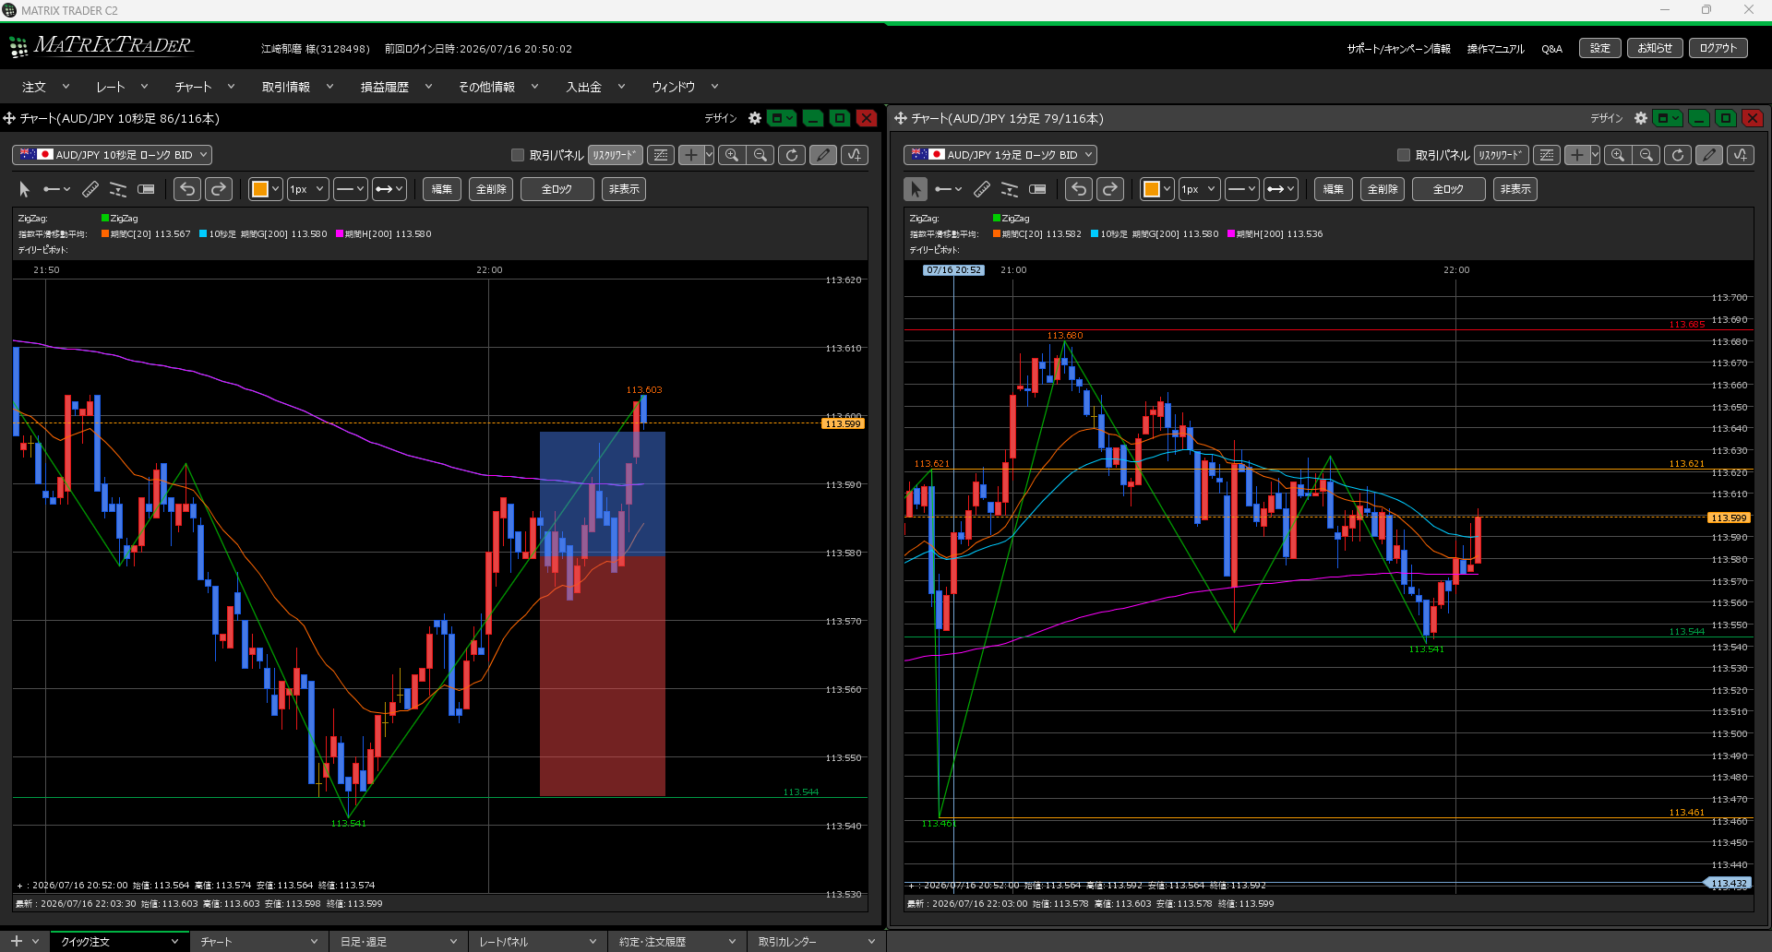Redo drawing in 10秒足 chart
Image resolution: width=1772 pixels, height=952 pixels.
(219, 189)
